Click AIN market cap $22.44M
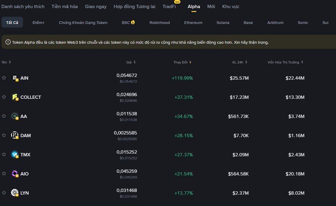The width and height of the screenshot is (336, 206). click(x=295, y=78)
